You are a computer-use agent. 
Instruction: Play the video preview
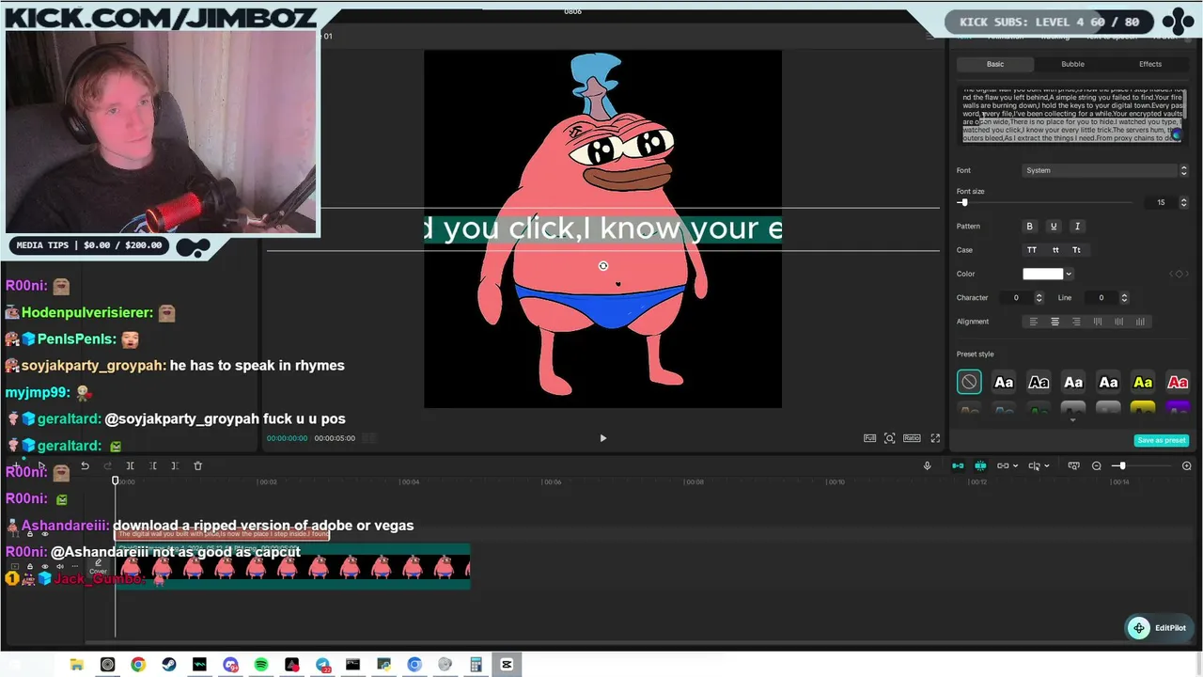[603, 438]
